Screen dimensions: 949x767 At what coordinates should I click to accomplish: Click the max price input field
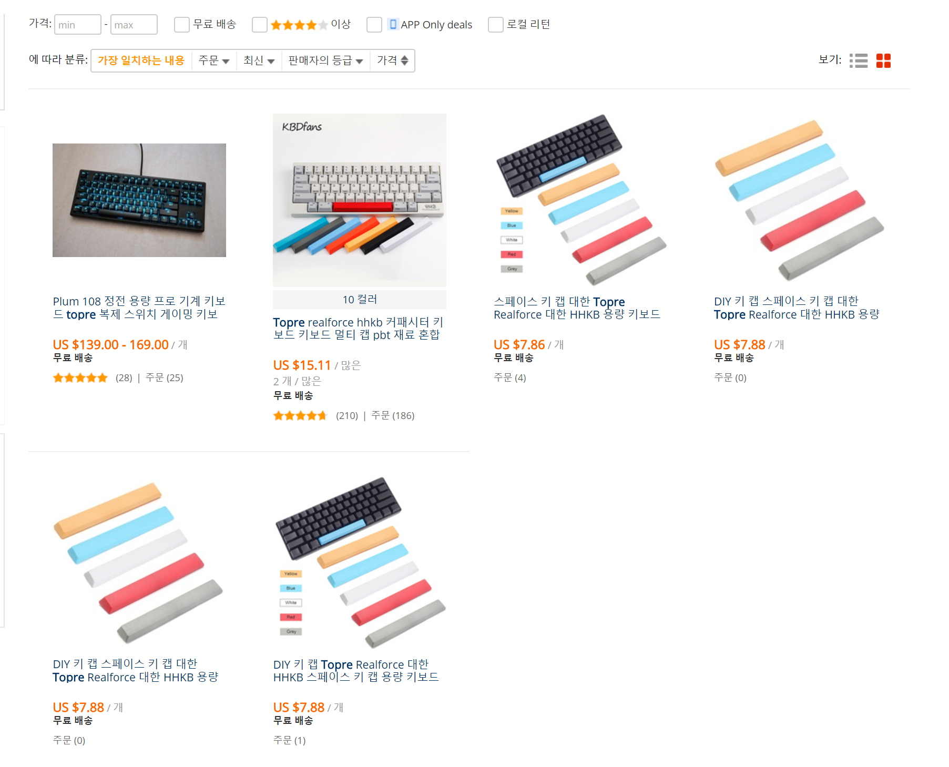[x=134, y=25]
